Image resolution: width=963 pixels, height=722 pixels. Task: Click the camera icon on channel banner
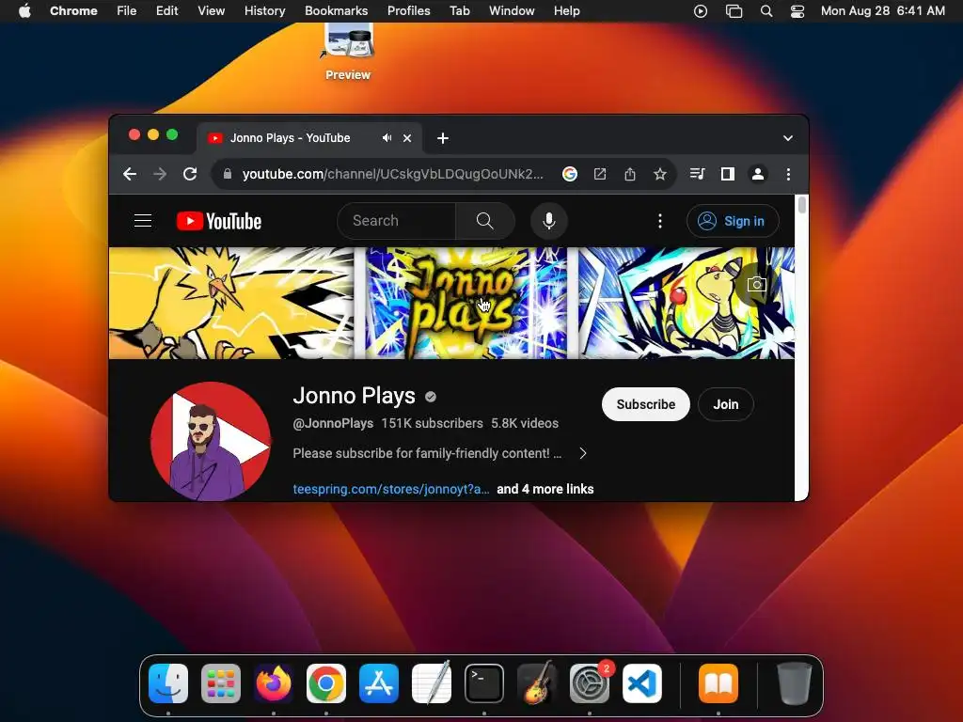(x=757, y=284)
